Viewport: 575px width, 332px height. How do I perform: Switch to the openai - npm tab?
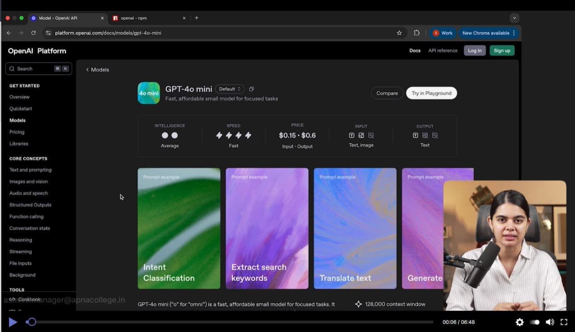click(147, 18)
